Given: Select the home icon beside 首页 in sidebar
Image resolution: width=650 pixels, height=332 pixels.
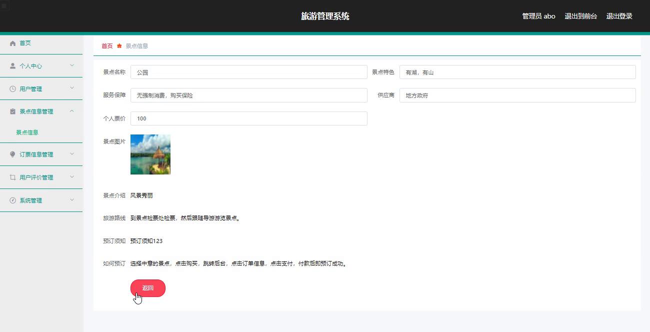Looking at the screenshot, I should (12, 43).
